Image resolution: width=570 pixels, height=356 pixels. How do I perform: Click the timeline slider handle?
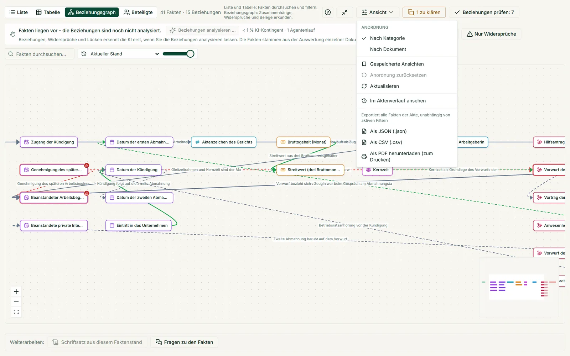[191, 54]
